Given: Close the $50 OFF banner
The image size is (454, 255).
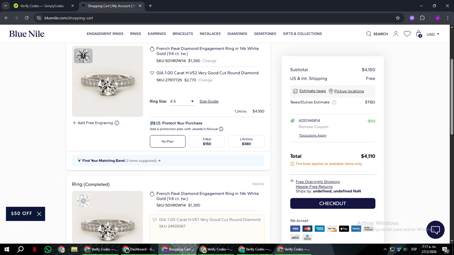Looking at the screenshot, I should click(x=39, y=214).
